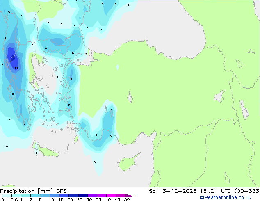
Task: Pick the 10–15 mm blue legend swatch
Action: pos(54,196)
